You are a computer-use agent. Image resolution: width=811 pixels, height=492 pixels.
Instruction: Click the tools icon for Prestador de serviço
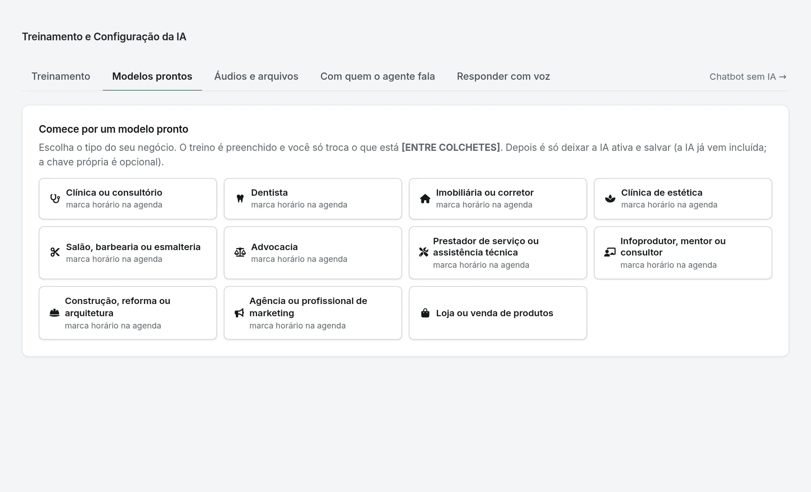point(424,252)
